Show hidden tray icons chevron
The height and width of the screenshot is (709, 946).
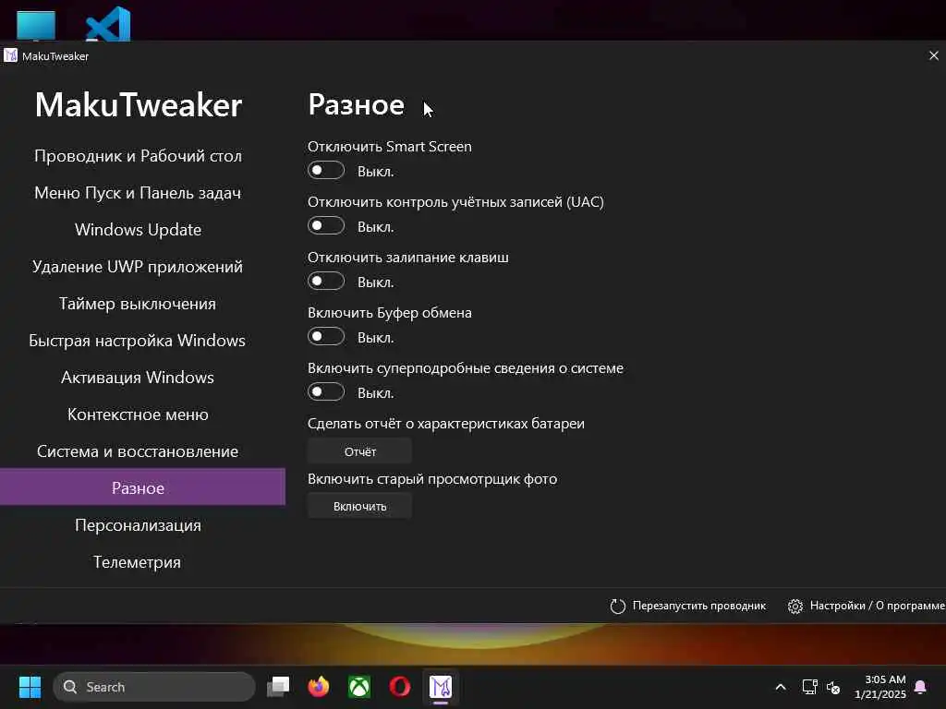(x=780, y=687)
